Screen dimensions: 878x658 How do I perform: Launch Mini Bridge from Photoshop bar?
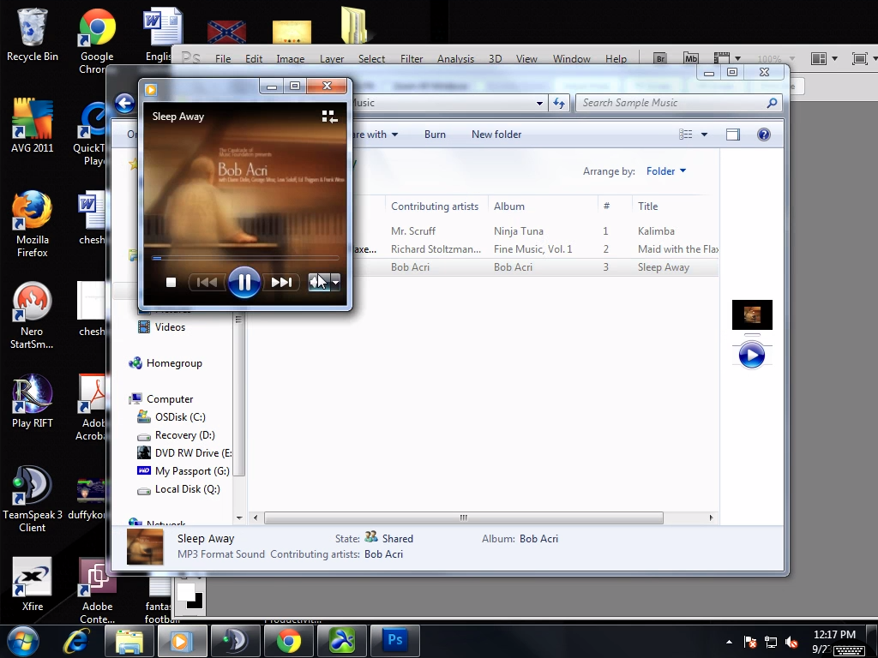click(x=691, y=58)
